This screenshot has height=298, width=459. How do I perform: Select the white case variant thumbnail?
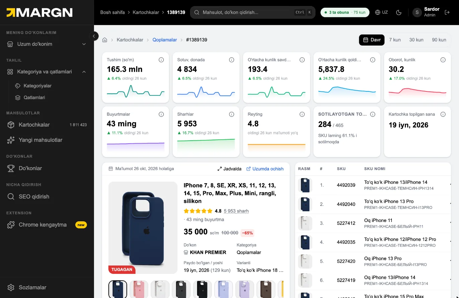tap(160, 289)
